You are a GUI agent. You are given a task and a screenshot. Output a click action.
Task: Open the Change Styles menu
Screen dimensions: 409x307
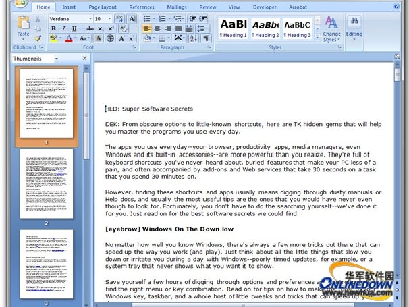pyautogui.click(x=332, y=29)
